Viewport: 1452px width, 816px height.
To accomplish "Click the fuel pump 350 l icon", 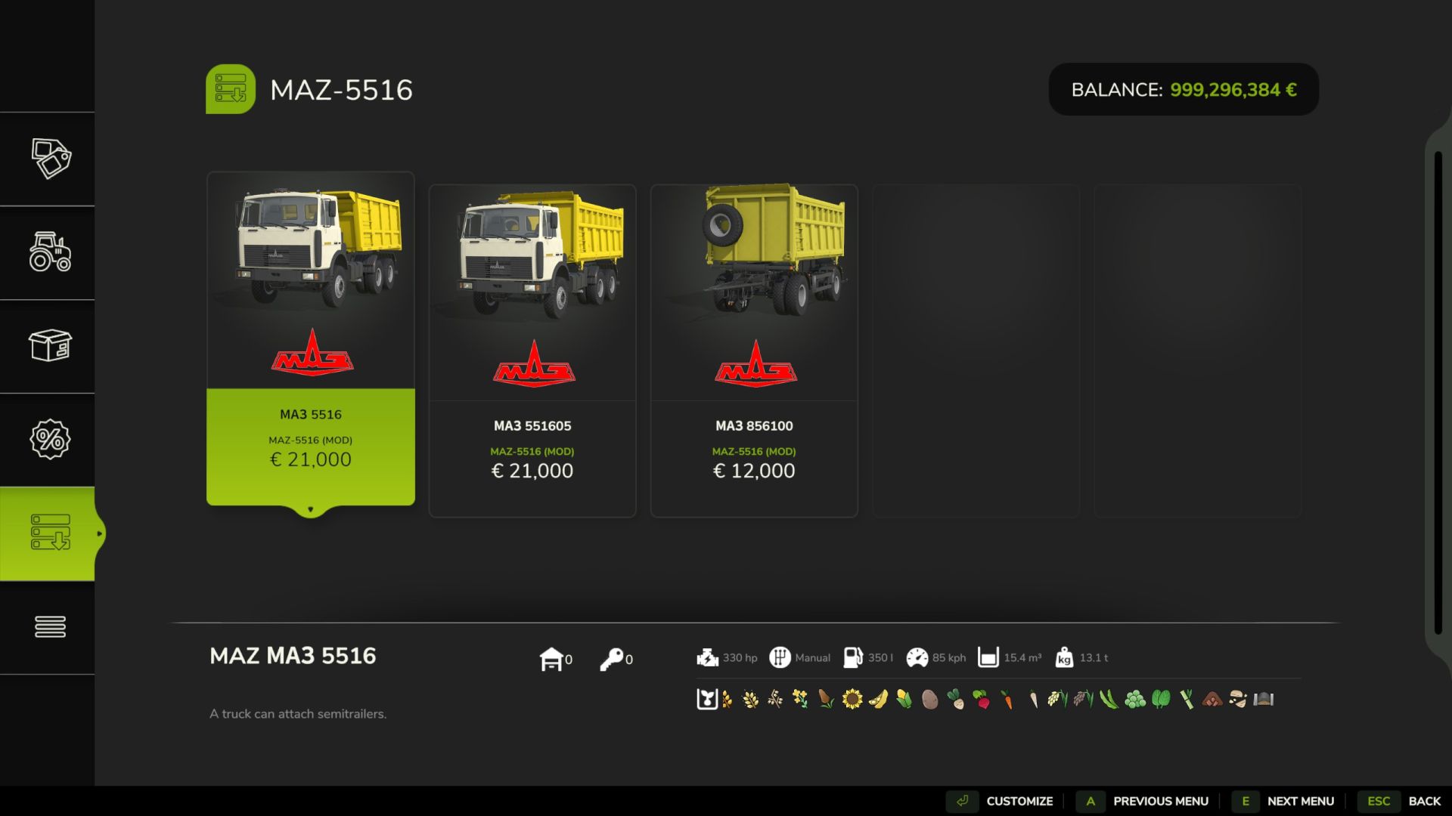I will [853, 657].
